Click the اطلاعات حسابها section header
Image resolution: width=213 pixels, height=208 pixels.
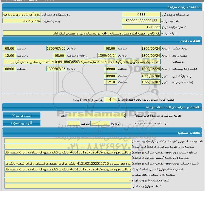(x=102, y=133)
